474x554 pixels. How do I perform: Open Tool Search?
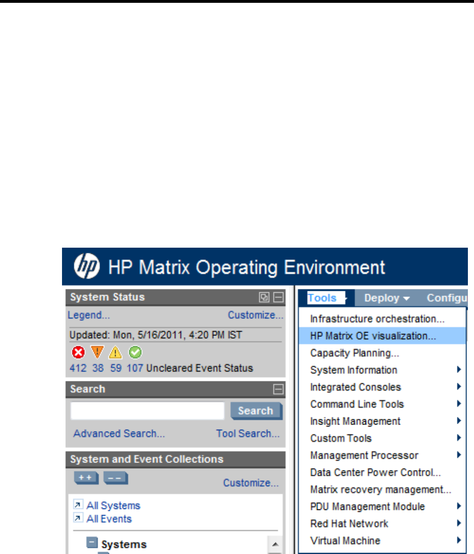248,433
